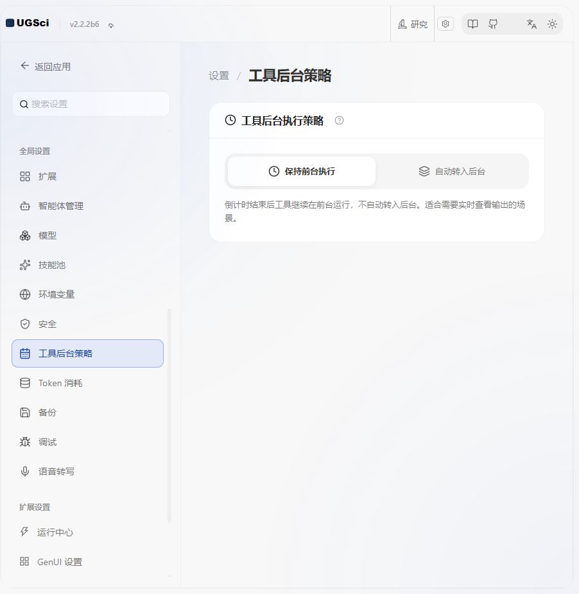Click the microphone icon for 语音转写
Screen dimensions: 579x594
pyautogui.click(x=25, y=471)
